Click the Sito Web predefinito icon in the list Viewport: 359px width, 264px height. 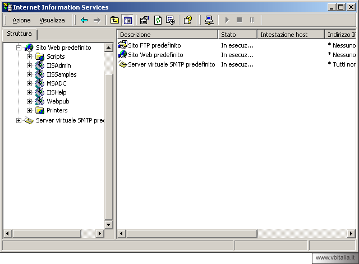(x=123, y=55)
